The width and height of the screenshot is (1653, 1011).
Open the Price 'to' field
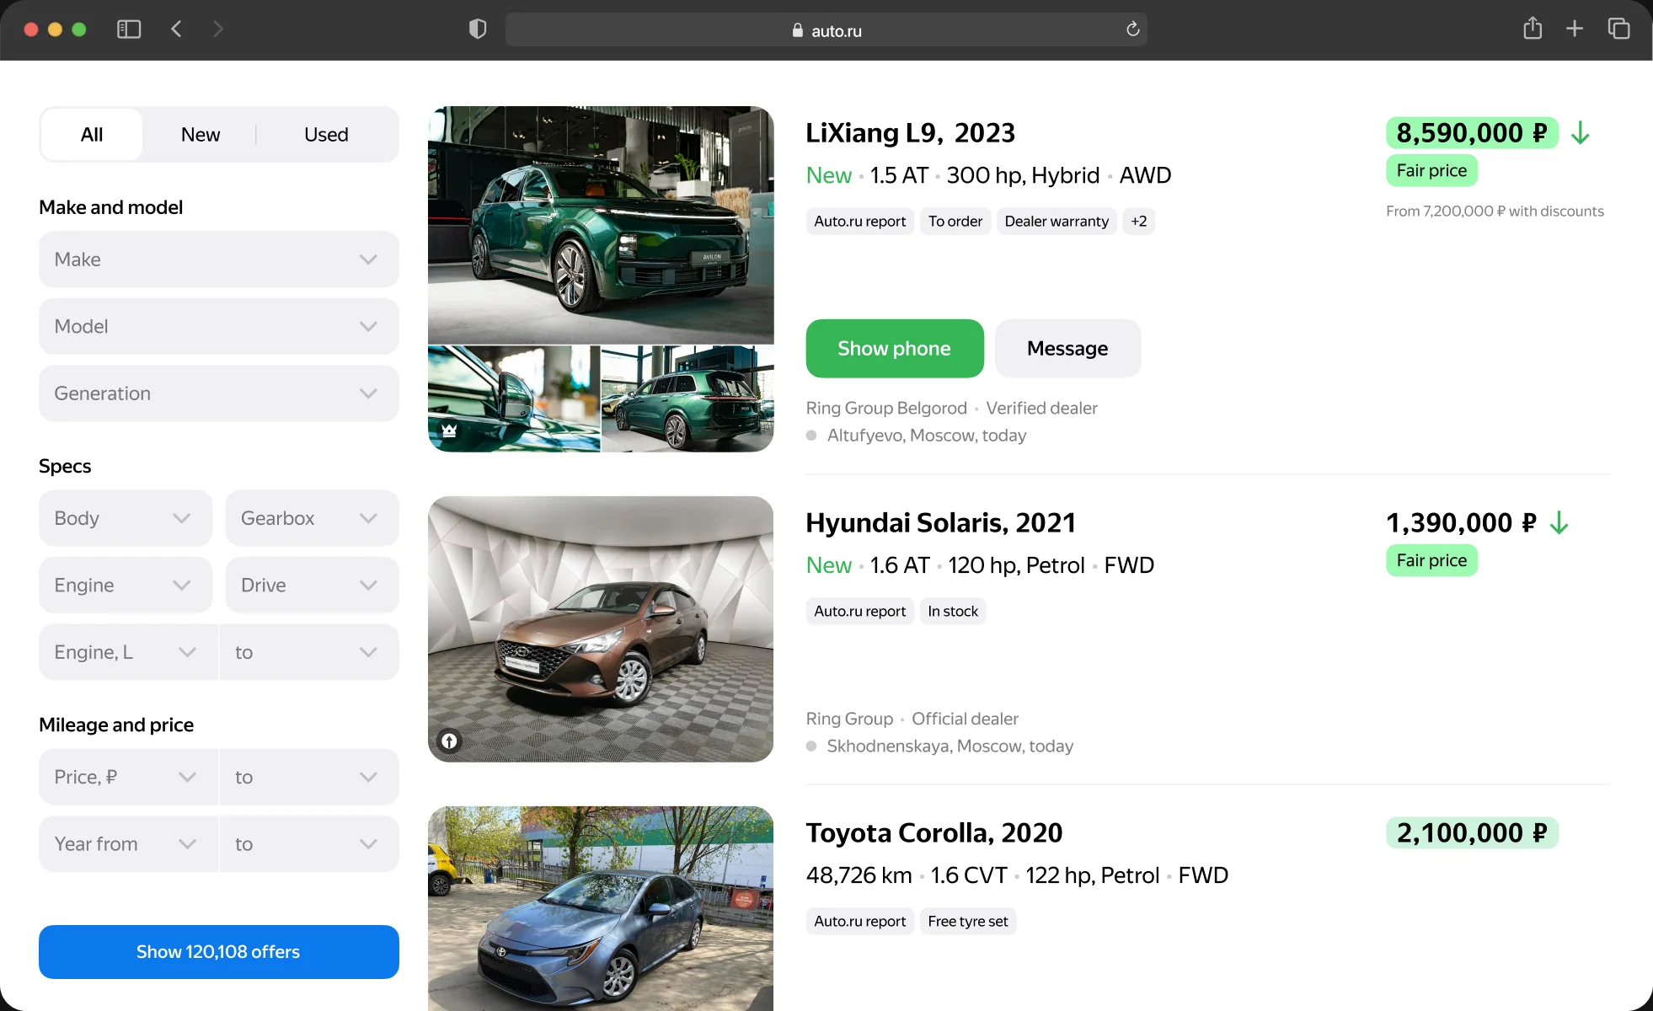click(309, 777)
